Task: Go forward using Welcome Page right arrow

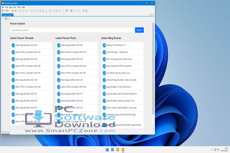Action: tap(9, 19)
